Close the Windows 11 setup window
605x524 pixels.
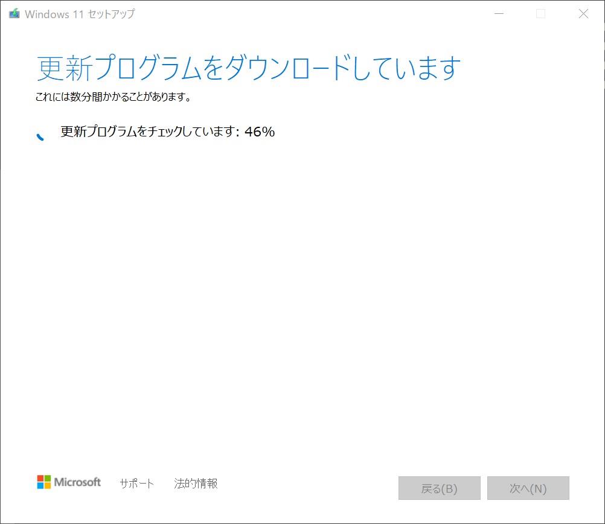click(x=583, y=14)
